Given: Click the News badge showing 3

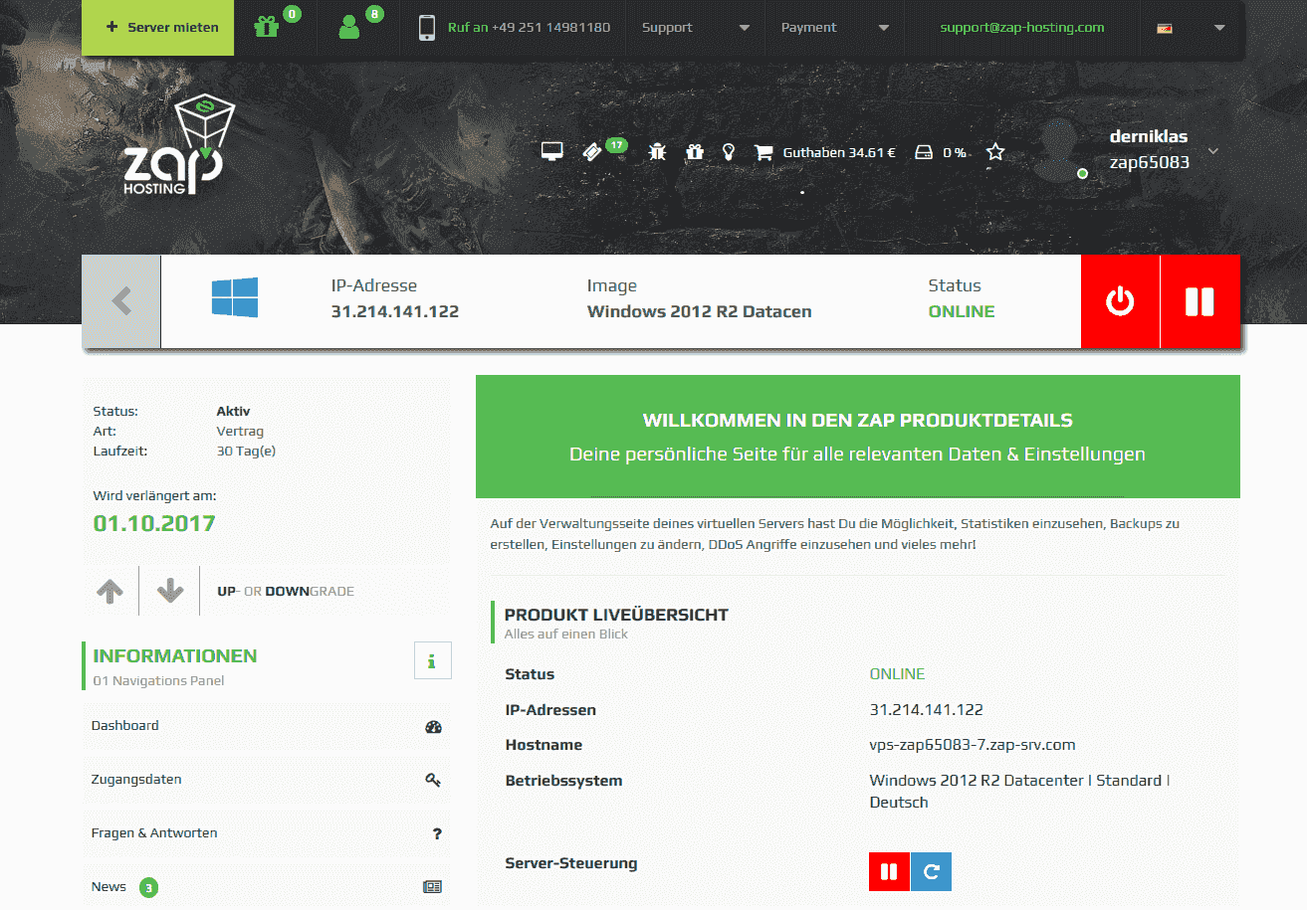Looking at the screenshot, I should (x=148, y=887).
